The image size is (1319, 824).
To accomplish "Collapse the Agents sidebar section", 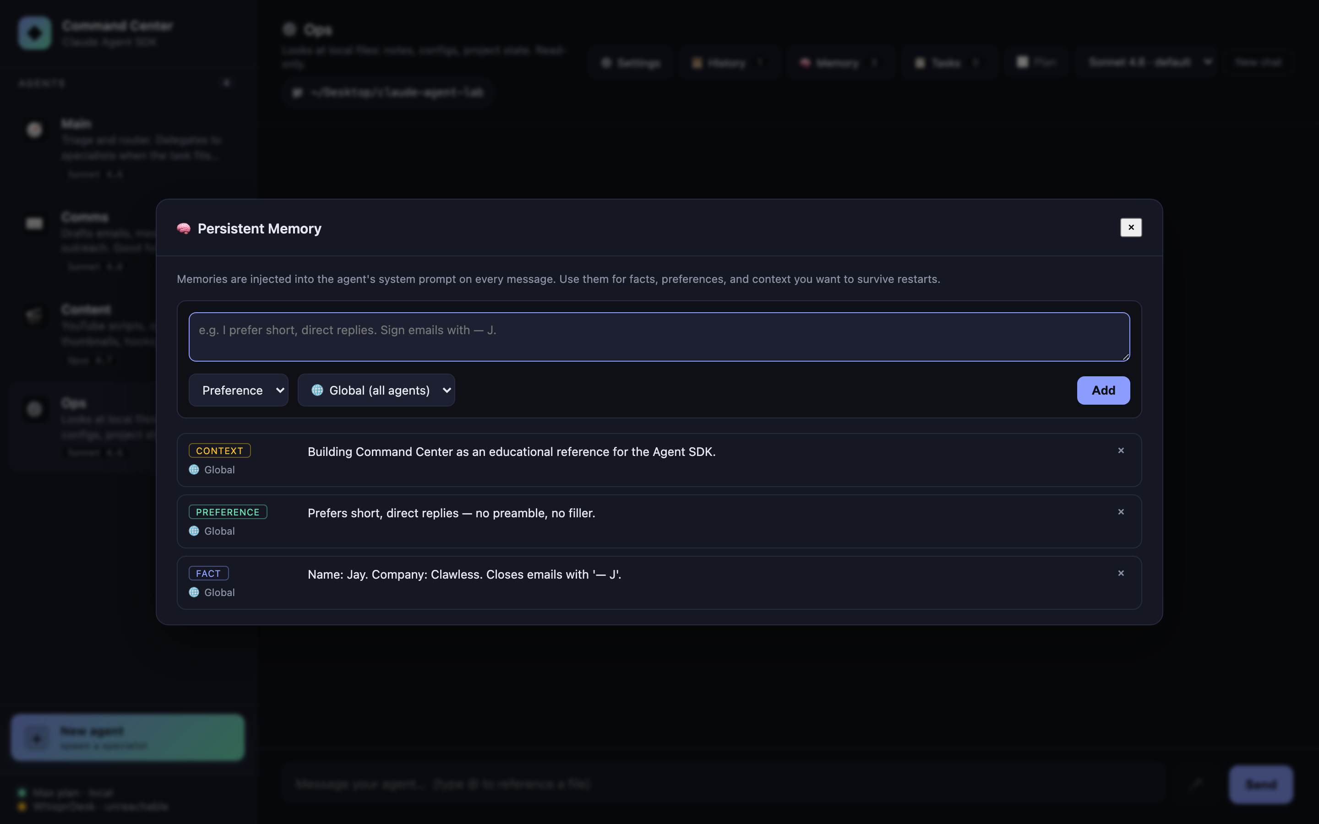I will pyautogui.click(x=227, y=83).
